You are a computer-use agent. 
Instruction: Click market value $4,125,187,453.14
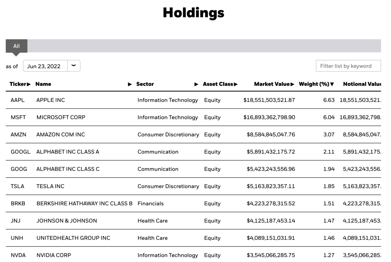pyautogui.click(x=271, y=221)
